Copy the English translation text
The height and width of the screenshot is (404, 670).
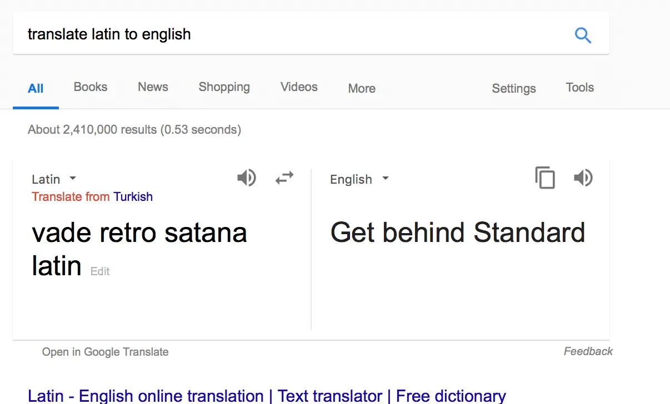pos(545,178)
